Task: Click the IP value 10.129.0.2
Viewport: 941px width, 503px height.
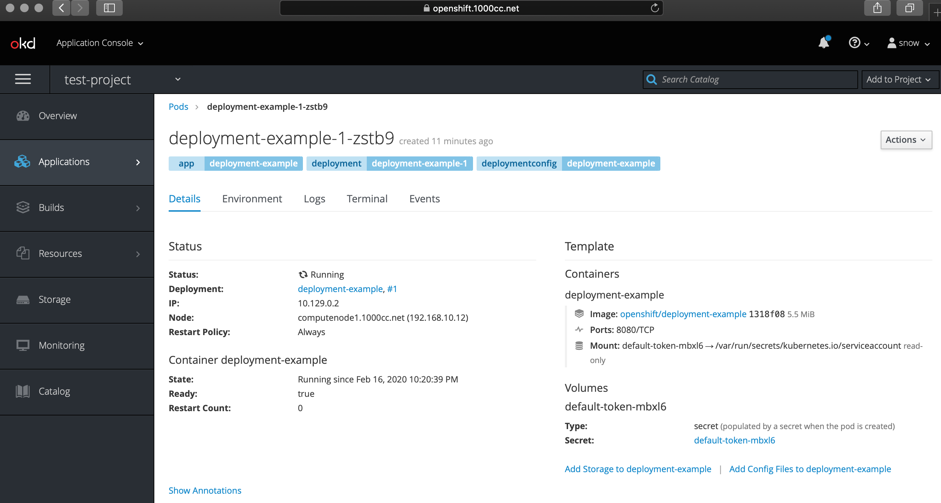Action: (318, 303)
